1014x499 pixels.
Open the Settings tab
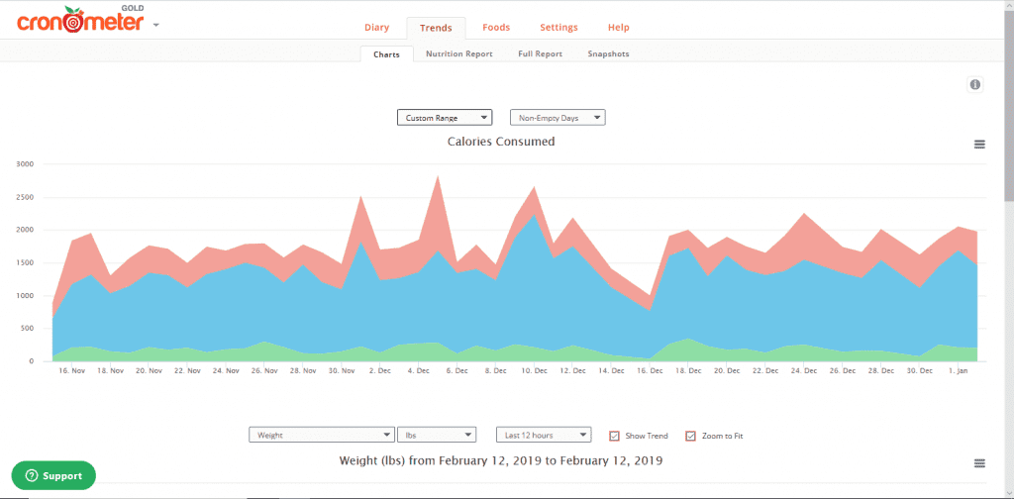(x=558, y=28)
